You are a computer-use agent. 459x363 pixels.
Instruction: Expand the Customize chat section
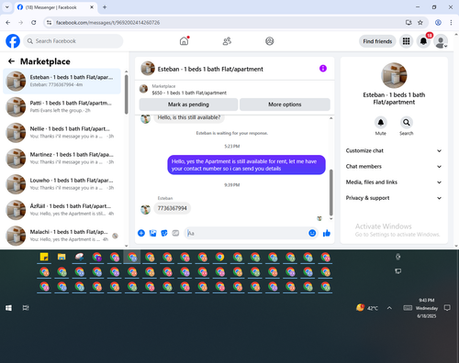point(394,150)
